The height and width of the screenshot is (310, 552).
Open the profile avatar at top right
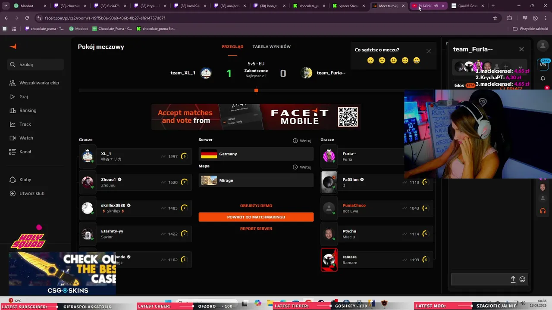tap(543, 46)
